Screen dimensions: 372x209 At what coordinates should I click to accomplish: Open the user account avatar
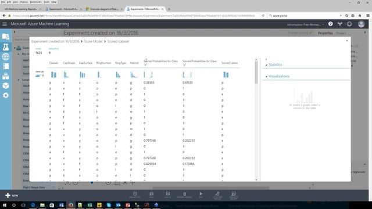coord(361,24)
